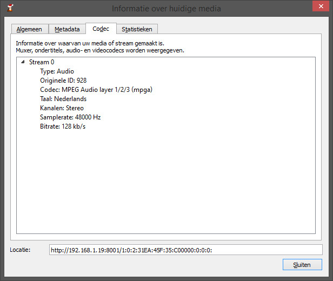
Task: Select the Codec tab
Action: click(101, 29)
